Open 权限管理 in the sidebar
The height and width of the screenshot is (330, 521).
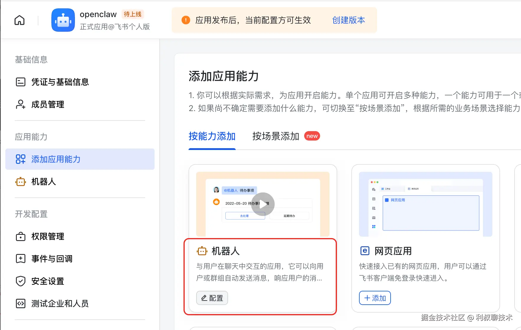[x=80, y=236]
